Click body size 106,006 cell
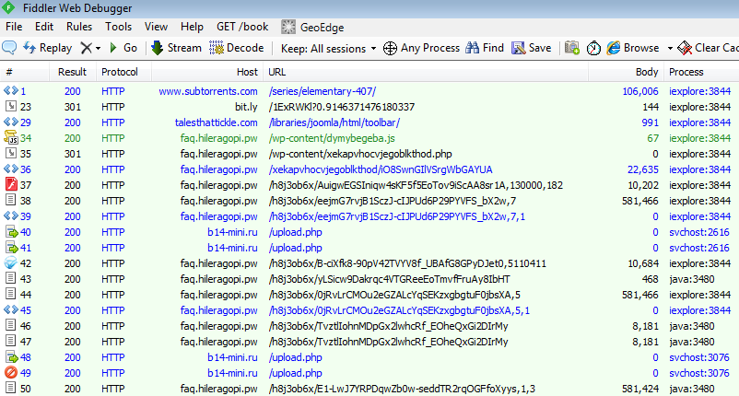Viewport: 739px width, 396px height. (x=640, y=91)
